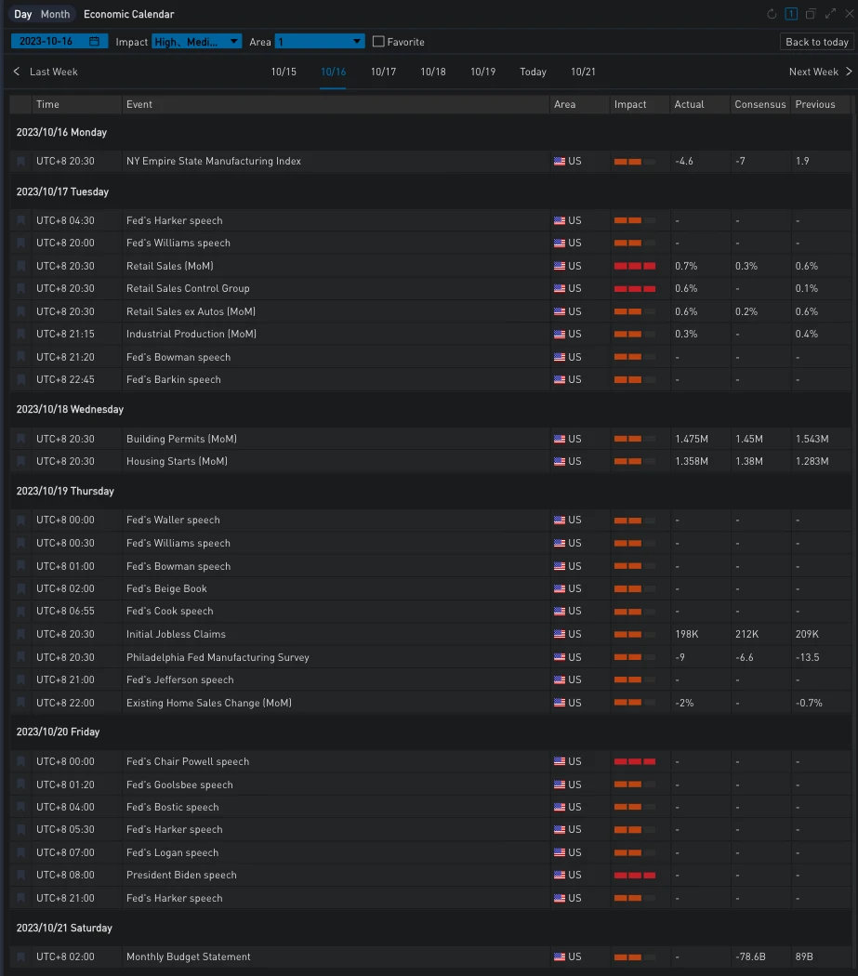Switch to Day view

coord(23,14)
